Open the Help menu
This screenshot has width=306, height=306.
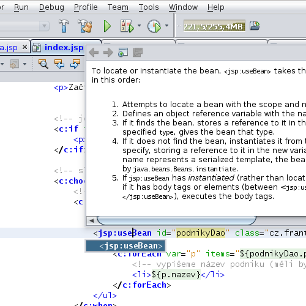(x=216, y=7)
